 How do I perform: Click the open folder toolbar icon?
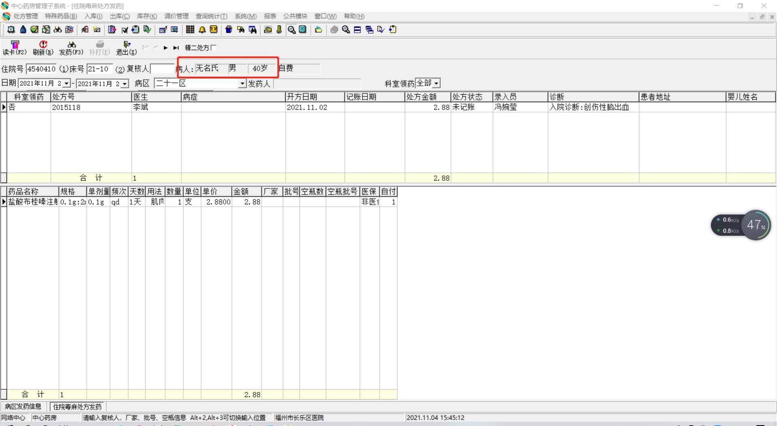pos(318,30)
